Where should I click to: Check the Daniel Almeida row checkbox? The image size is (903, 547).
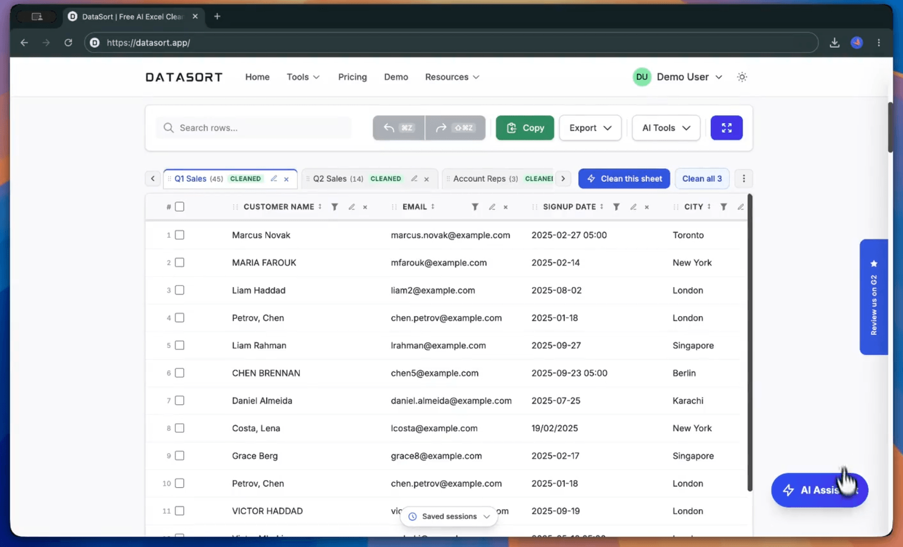[x=180, y=400]
